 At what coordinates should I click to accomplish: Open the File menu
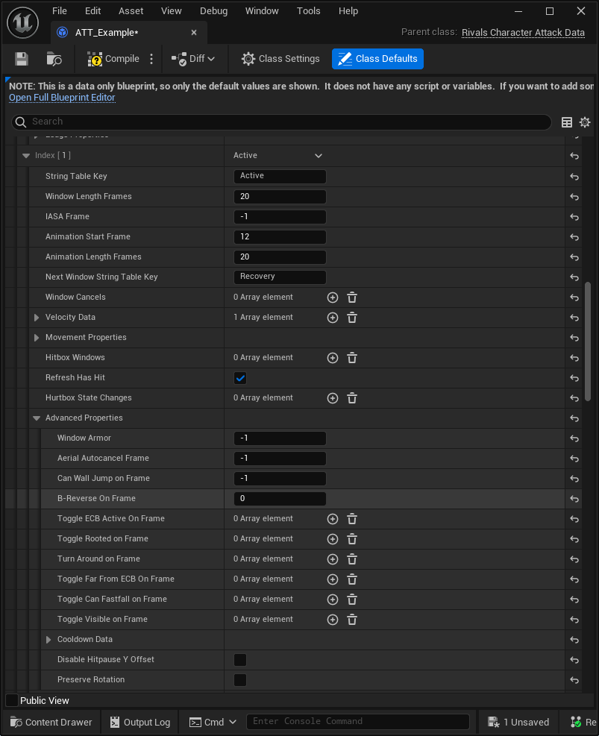59,10
